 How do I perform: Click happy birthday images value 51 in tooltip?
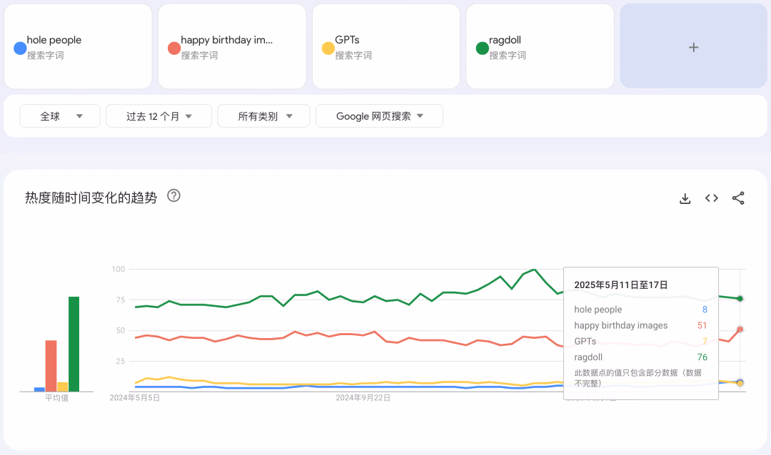(702, 325)
